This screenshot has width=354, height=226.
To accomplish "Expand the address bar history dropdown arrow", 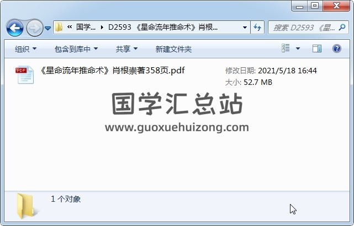I will 245,28.
